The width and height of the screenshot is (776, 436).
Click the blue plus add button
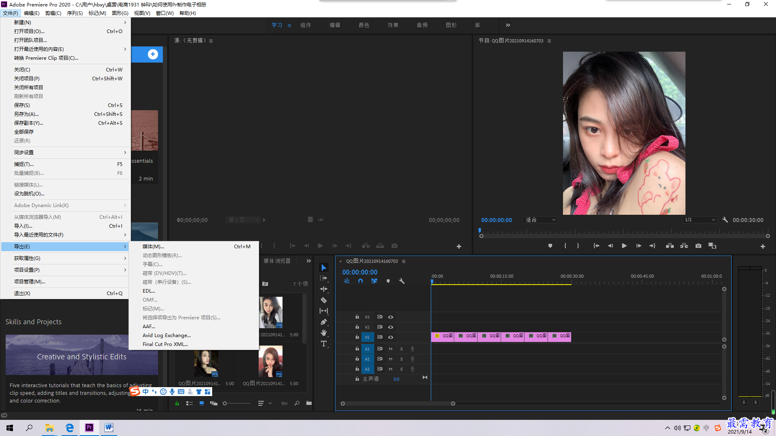153,54
